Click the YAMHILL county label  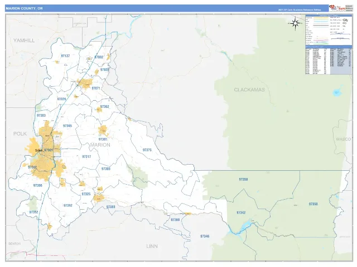24,41
